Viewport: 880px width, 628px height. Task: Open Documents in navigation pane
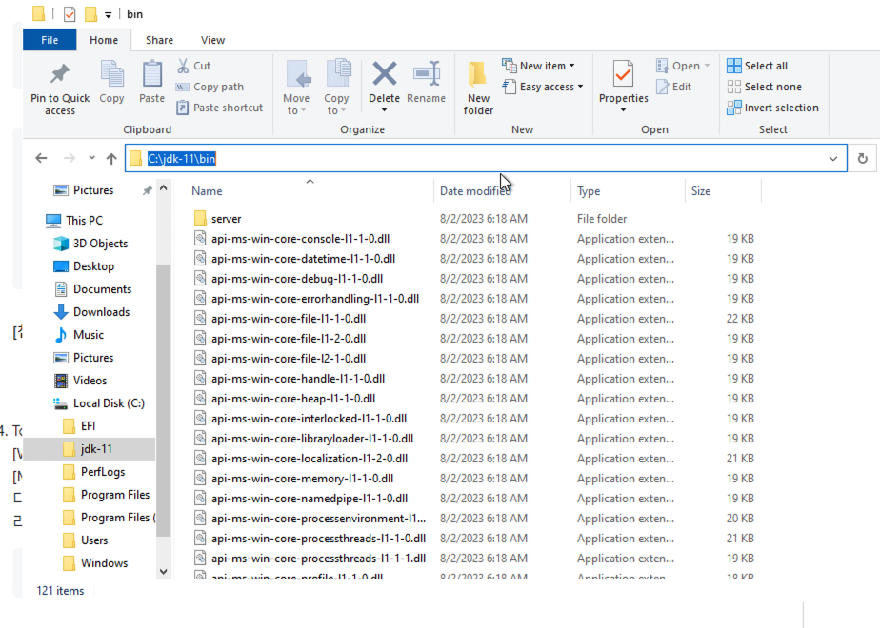(x=92, y=289)
